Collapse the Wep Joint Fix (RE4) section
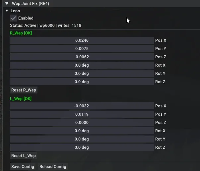The height and width of the screenshot is (171, 200). (7, 3)
